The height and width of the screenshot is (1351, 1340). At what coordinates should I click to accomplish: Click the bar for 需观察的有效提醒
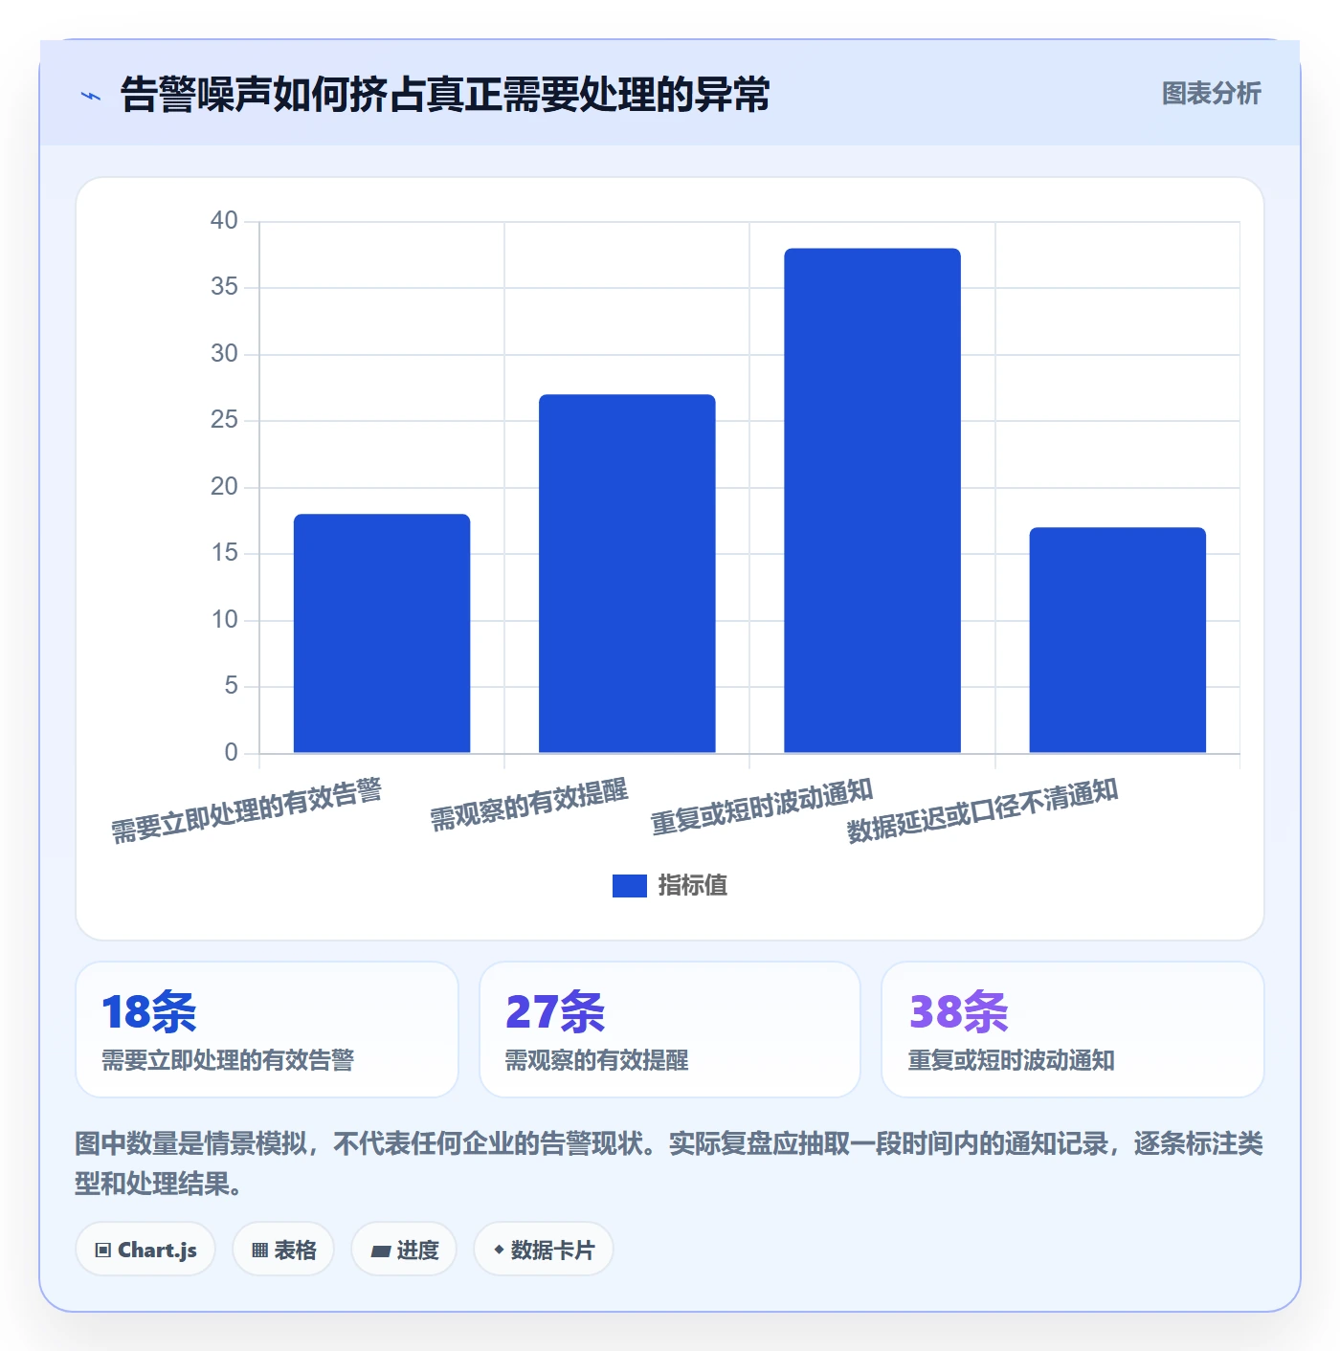[x=627, y=573]
